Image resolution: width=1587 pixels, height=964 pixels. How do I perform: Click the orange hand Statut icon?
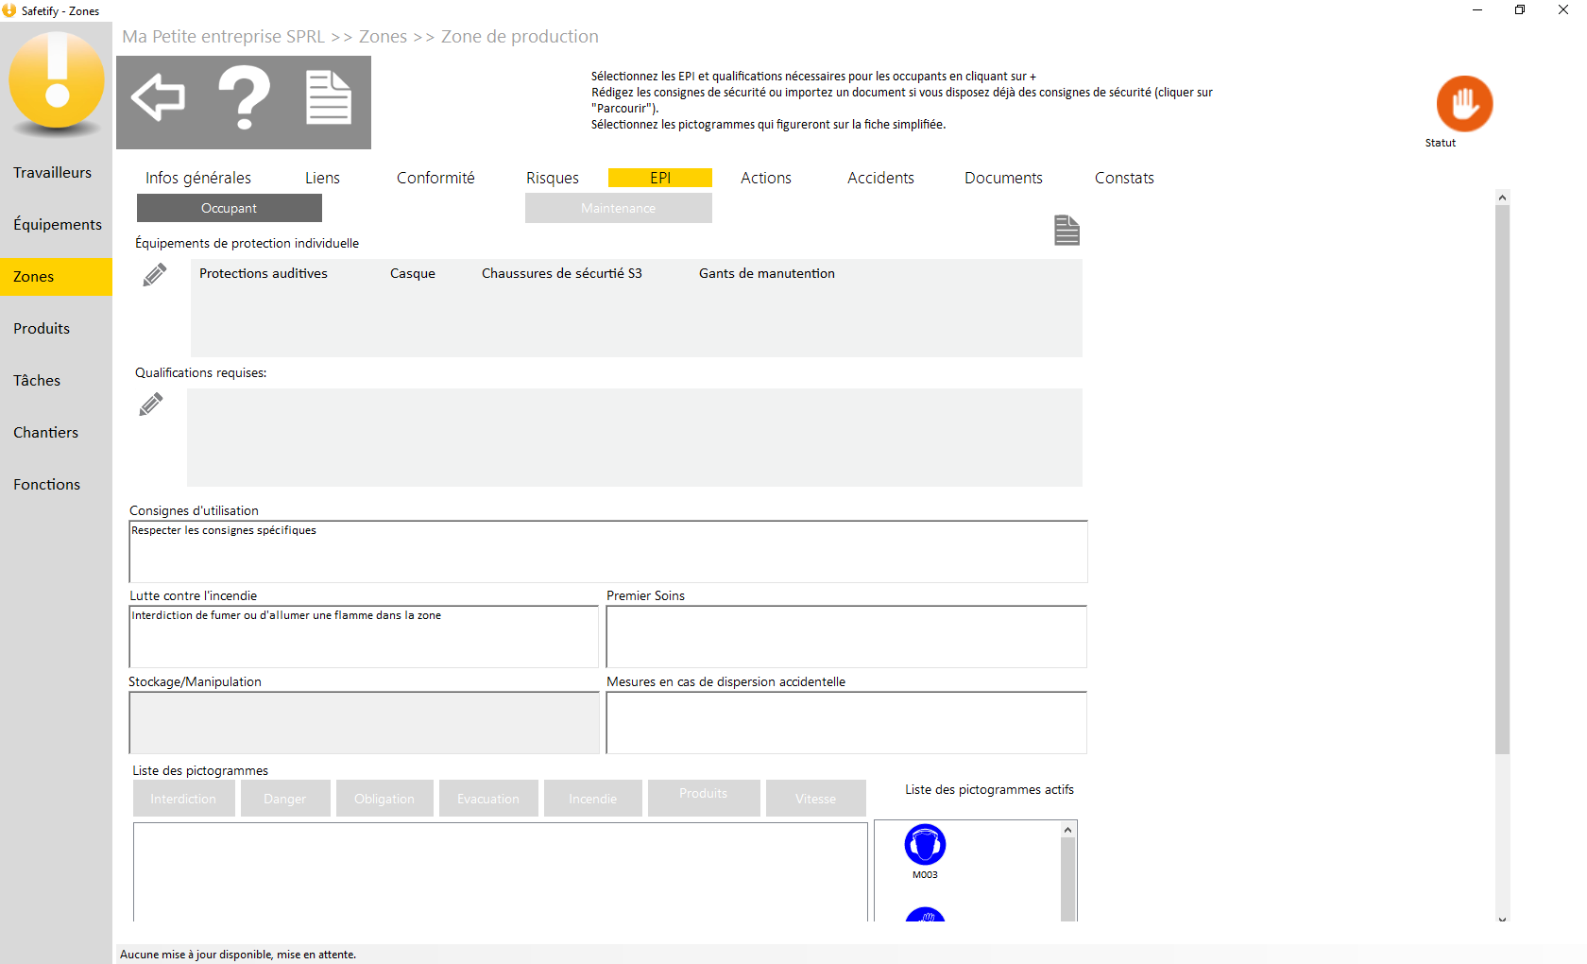pyautogui.click(x=1464, y=104)
